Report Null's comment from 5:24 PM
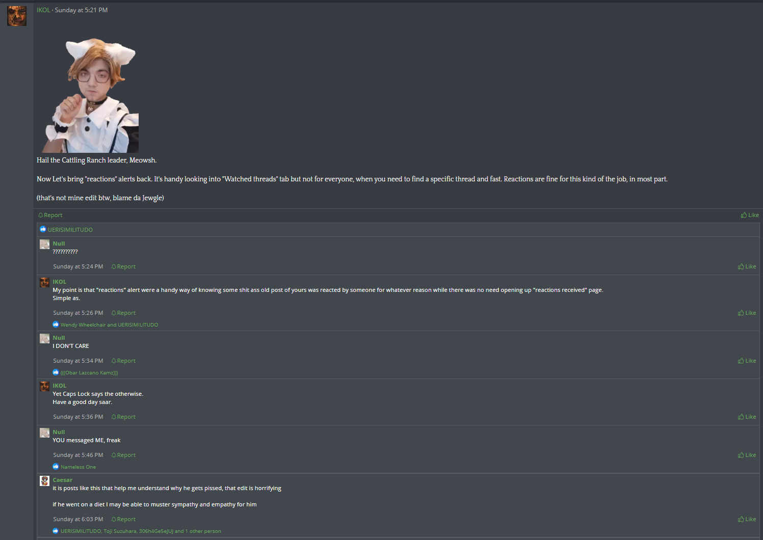 click(123, 266)
